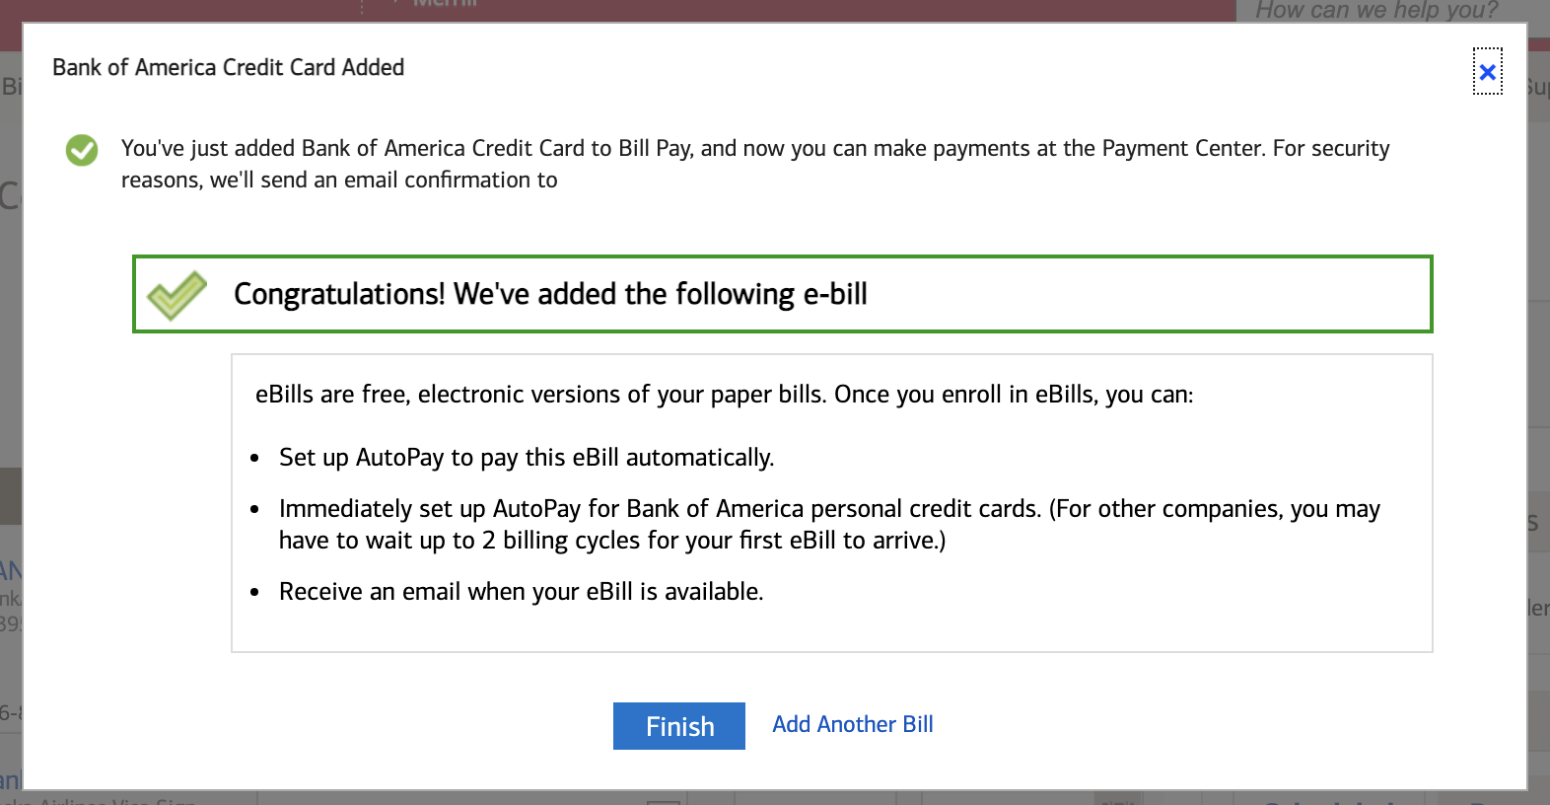Viewport: 1550px width, 805px height.
Task: Click the 'Immediately set up AutoPay' bullet text
Action: (828, 509)
